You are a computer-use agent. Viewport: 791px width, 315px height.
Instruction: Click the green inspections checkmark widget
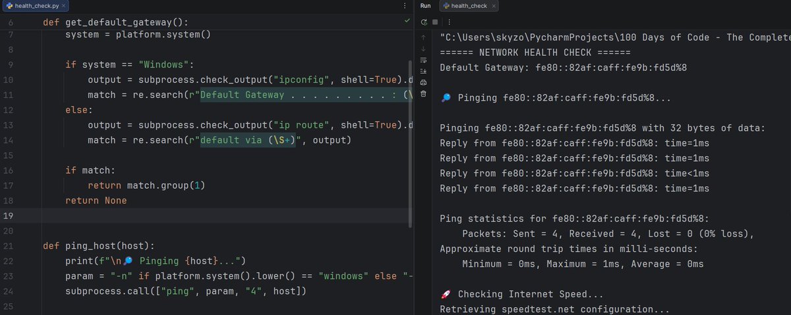point(407,22)
